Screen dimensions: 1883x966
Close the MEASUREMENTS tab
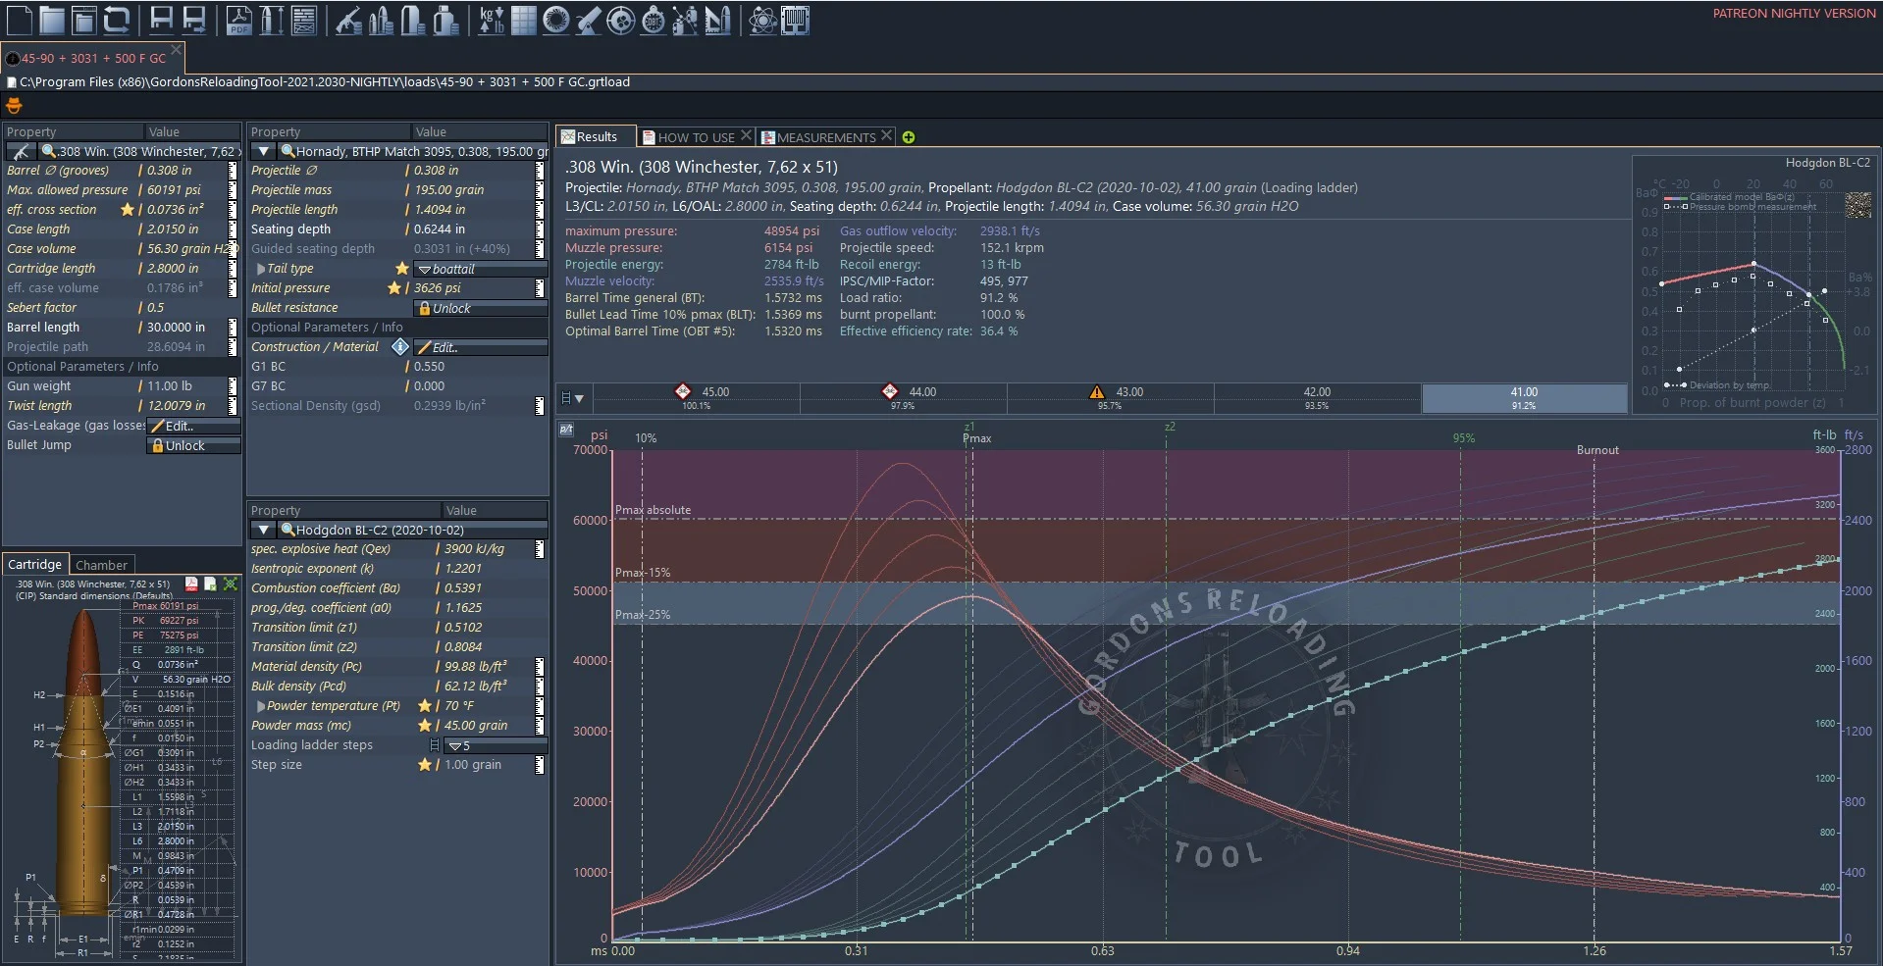pos(886,135)
